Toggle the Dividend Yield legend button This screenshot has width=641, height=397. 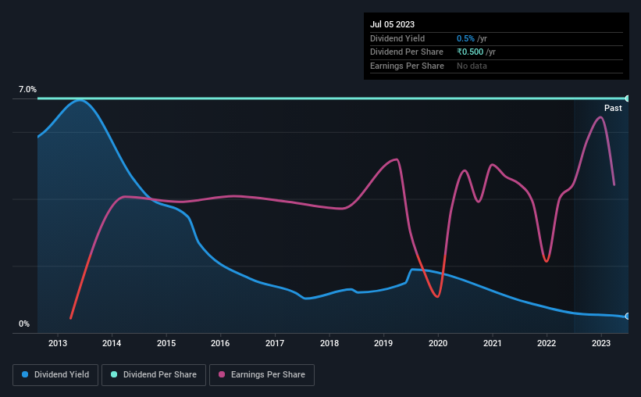click(x=55, y=375)
